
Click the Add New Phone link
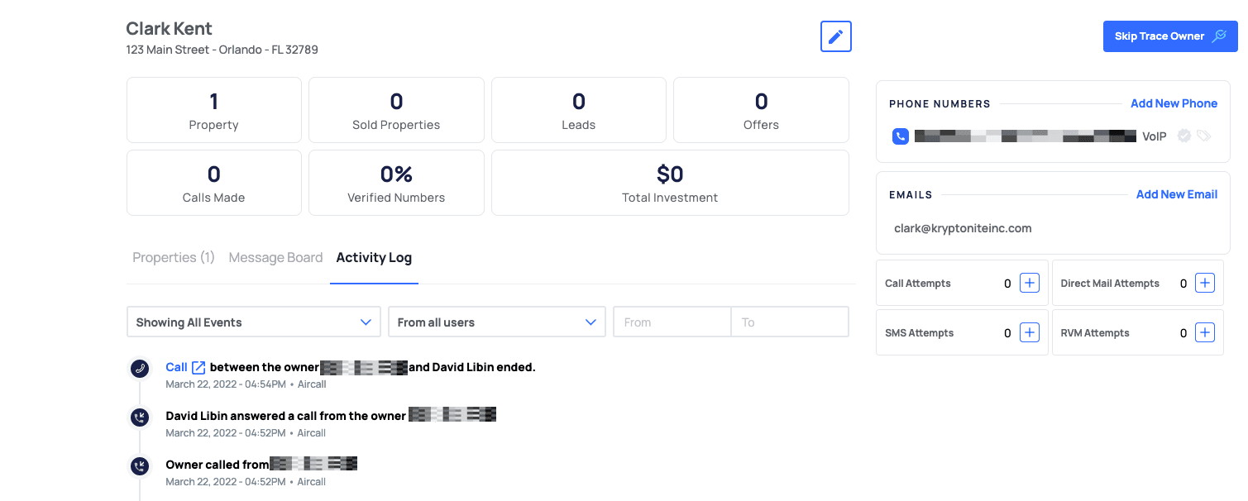click(1174, 103)
